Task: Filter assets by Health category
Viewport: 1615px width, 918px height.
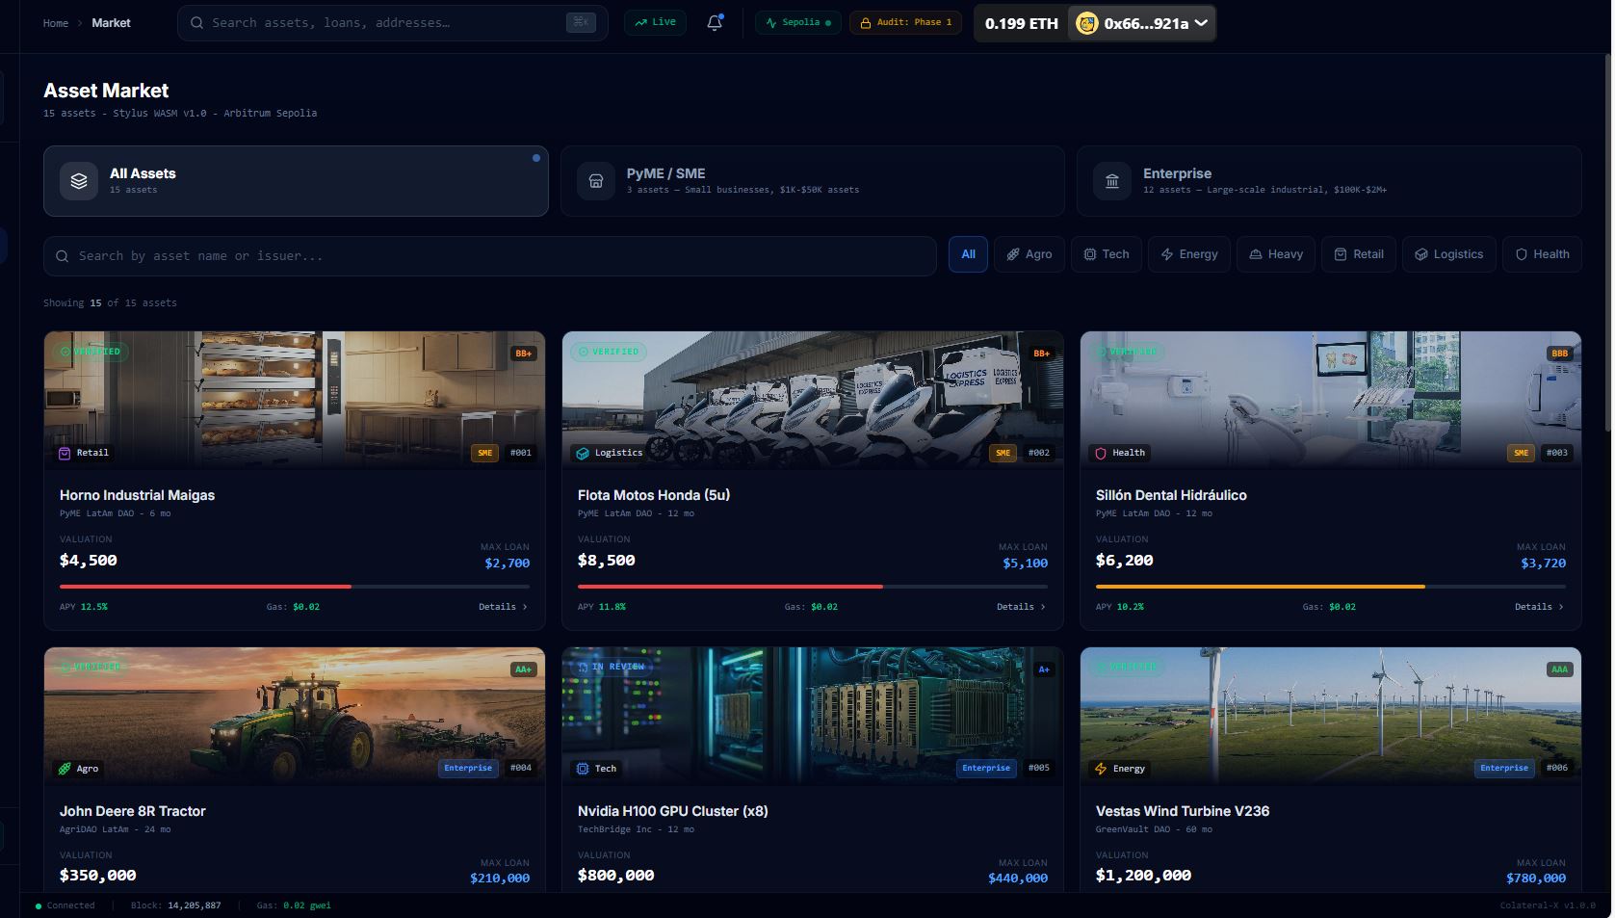Action: tap(1541, 254)
